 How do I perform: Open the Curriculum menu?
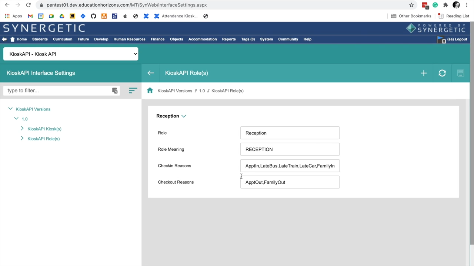click(x=63, y=39)
